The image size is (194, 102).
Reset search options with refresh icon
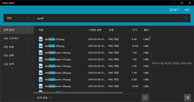tap(28, 30)
